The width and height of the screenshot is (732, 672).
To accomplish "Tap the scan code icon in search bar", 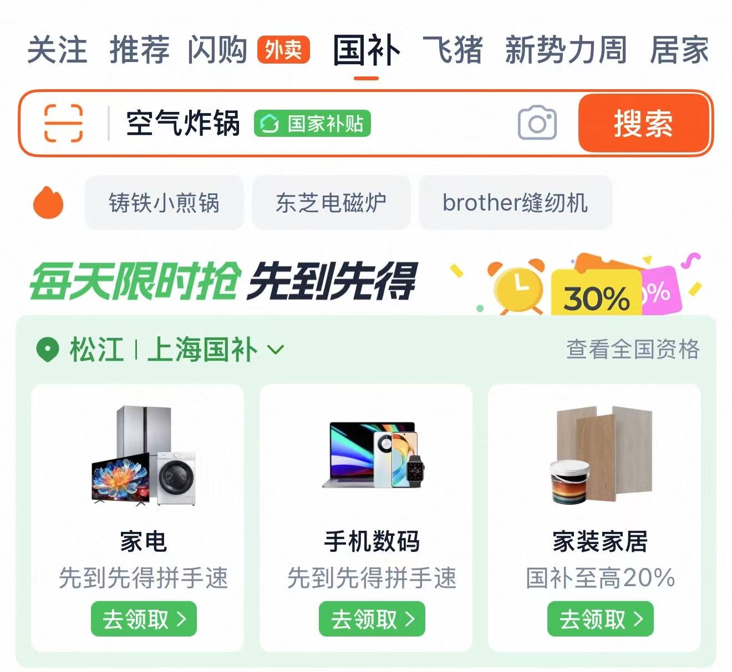I will tap(63, 123).
